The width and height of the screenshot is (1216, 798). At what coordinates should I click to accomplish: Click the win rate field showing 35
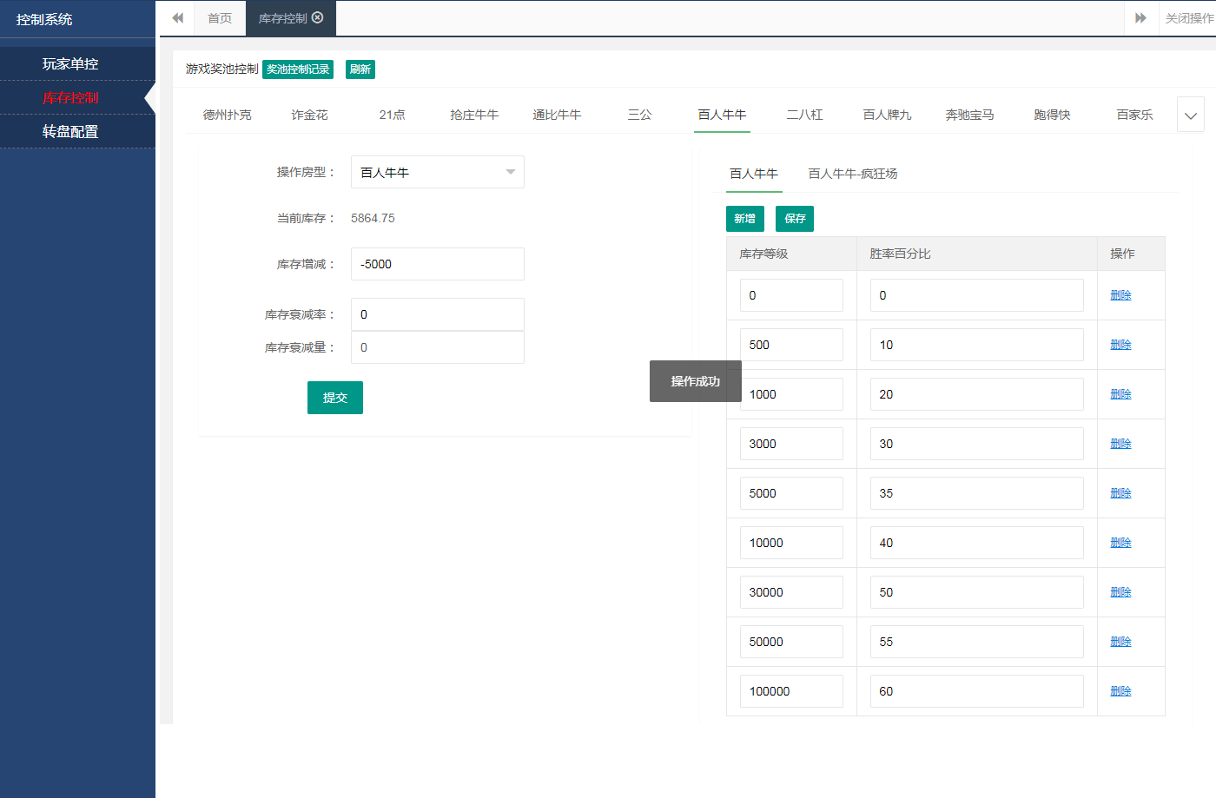coord(976,493)
